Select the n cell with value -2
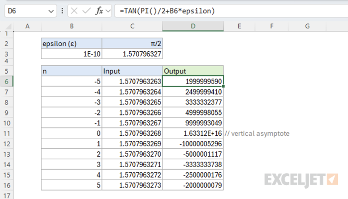The image size is (348, 199). point(72,112)
